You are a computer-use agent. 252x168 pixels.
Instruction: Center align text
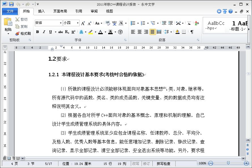point(140,32)
